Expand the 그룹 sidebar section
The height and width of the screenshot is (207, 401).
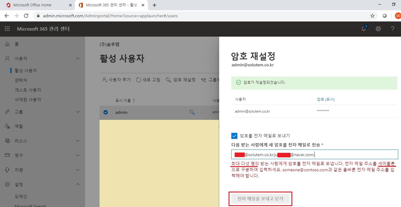pyautogui.click(x=78, y=112)
